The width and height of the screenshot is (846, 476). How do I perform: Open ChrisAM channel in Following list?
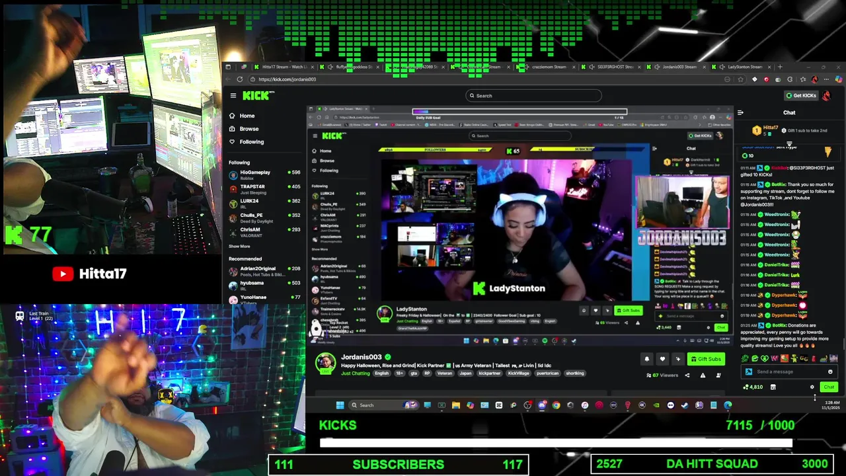tap(264, 231)
